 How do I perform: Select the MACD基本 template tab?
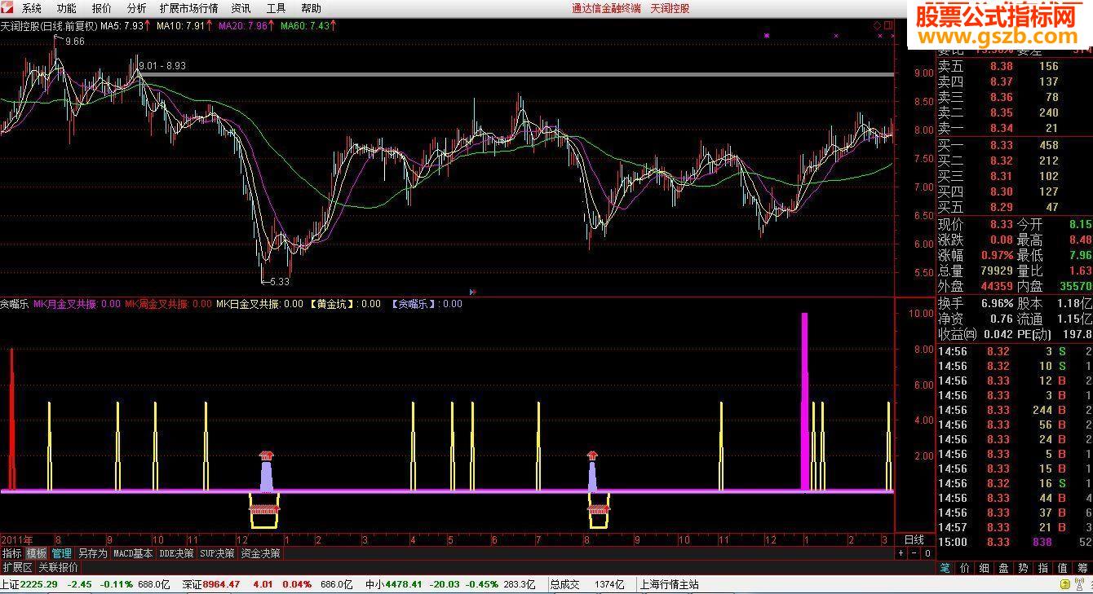tap(133, 553)
